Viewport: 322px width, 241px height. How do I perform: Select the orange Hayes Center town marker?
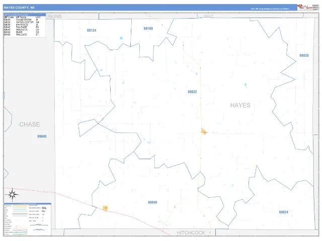click(x=203, y=132)
